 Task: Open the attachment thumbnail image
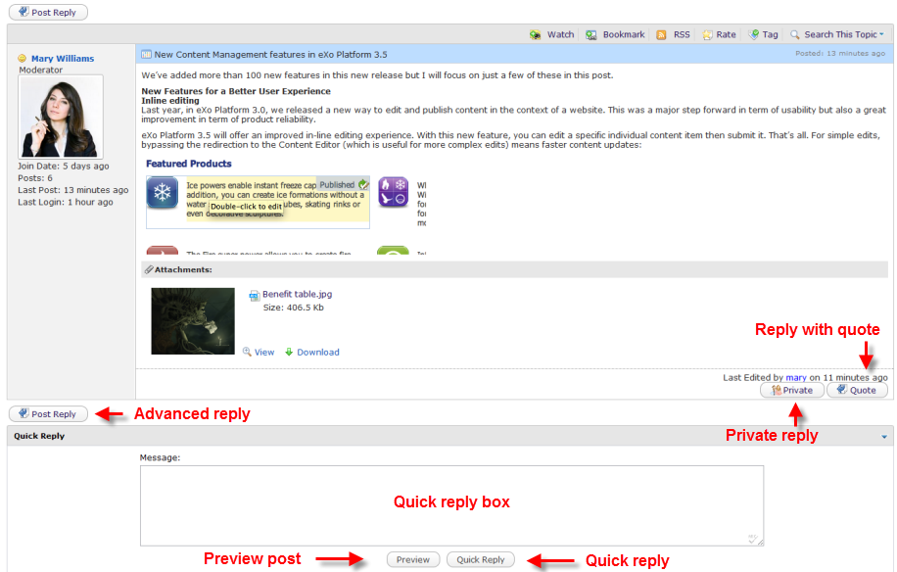click(x=193, y=321)
